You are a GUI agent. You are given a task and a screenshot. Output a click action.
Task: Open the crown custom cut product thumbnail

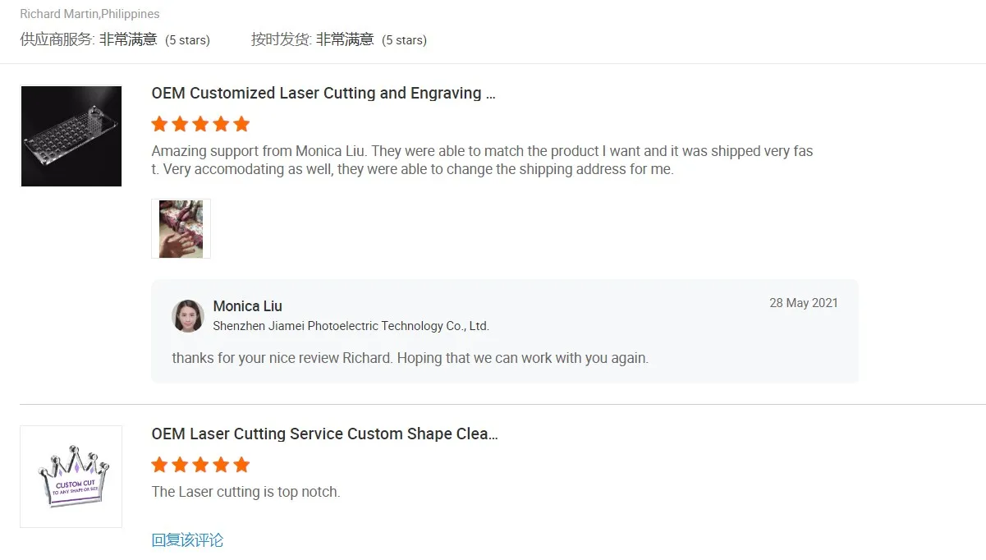[71, 476]
